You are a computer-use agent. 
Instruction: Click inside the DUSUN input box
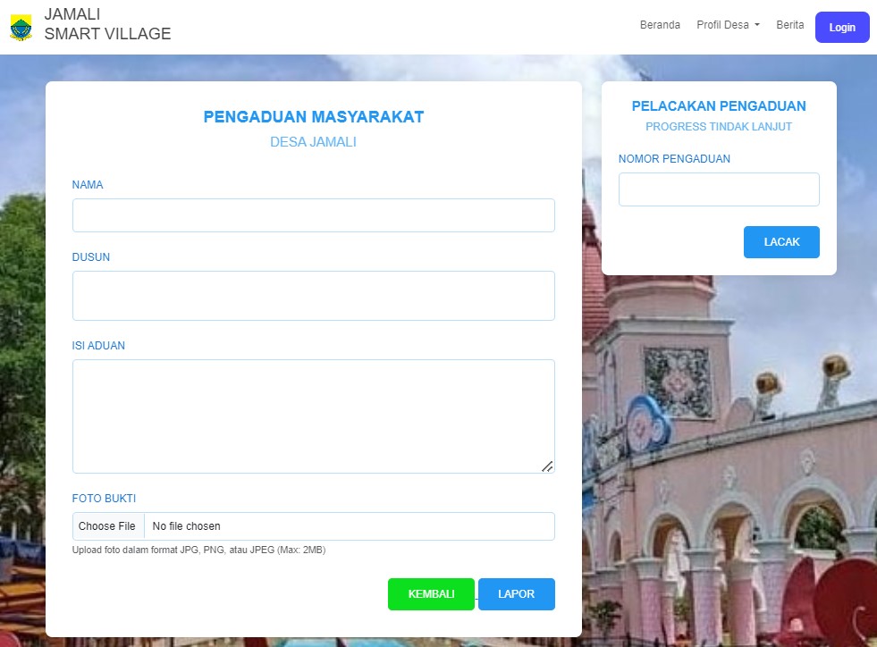[313, 296]
